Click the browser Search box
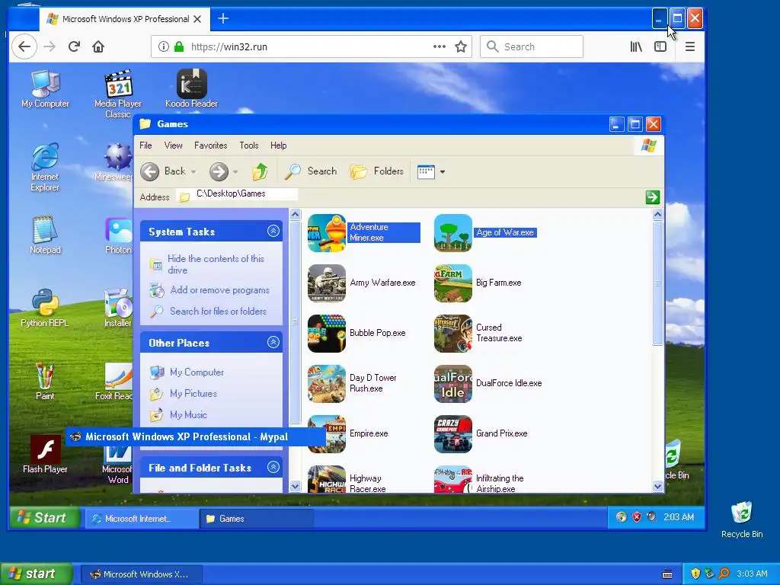780x585 pixels. tap(531, 46)
